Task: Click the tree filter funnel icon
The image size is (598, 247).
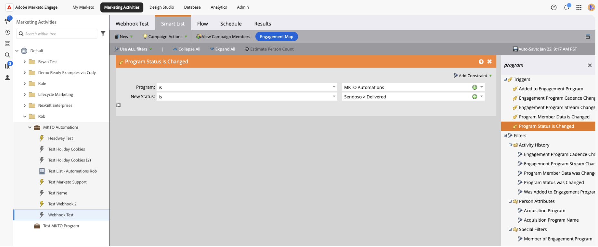Action: [x=103, y=34]
